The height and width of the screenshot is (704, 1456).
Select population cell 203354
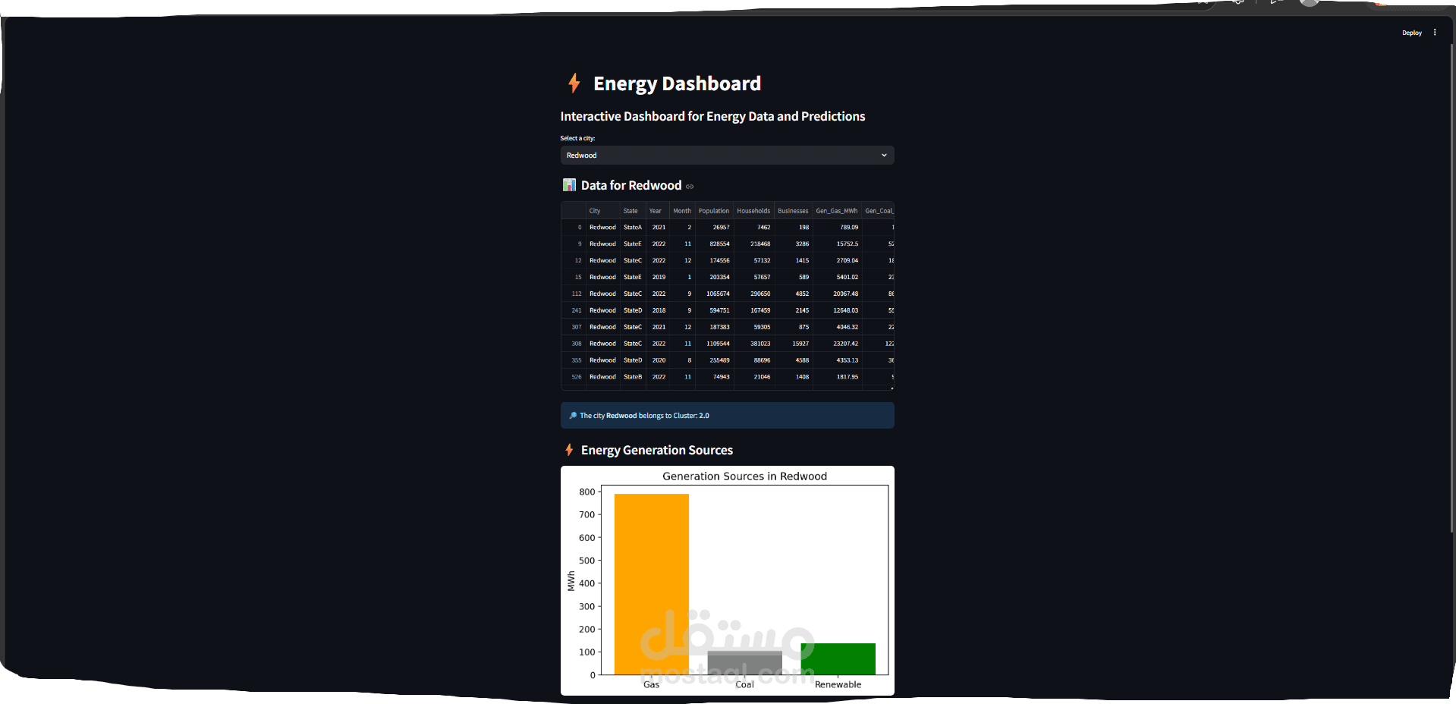point(714,278)
